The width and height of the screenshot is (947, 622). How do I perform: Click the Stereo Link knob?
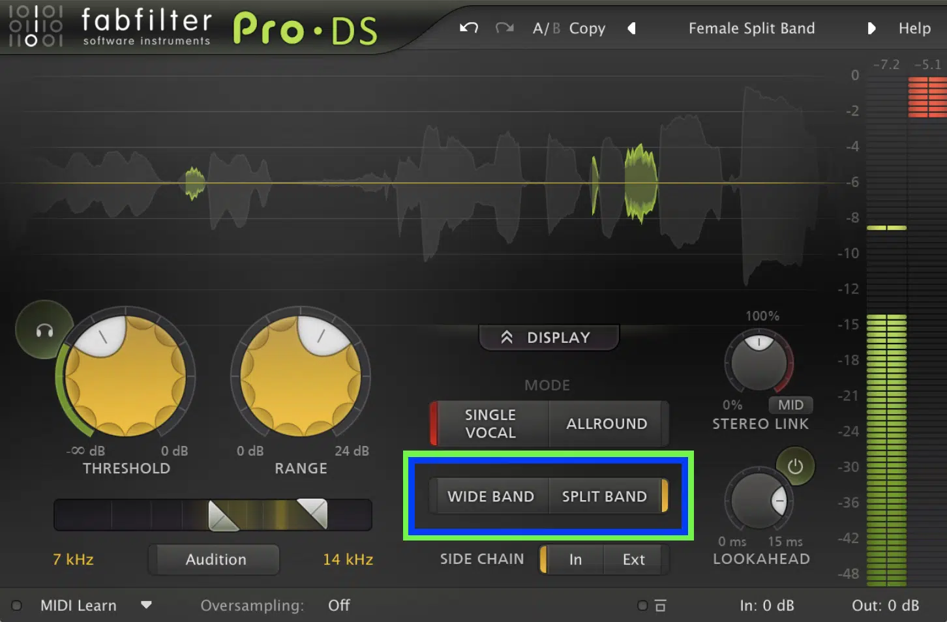pyautogui.click(x=759, y=363)
